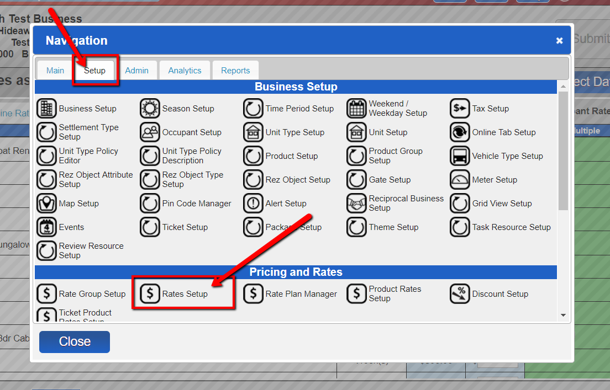
Task: Click Ticket Setup icon
Action: click(x=150, y=227)
